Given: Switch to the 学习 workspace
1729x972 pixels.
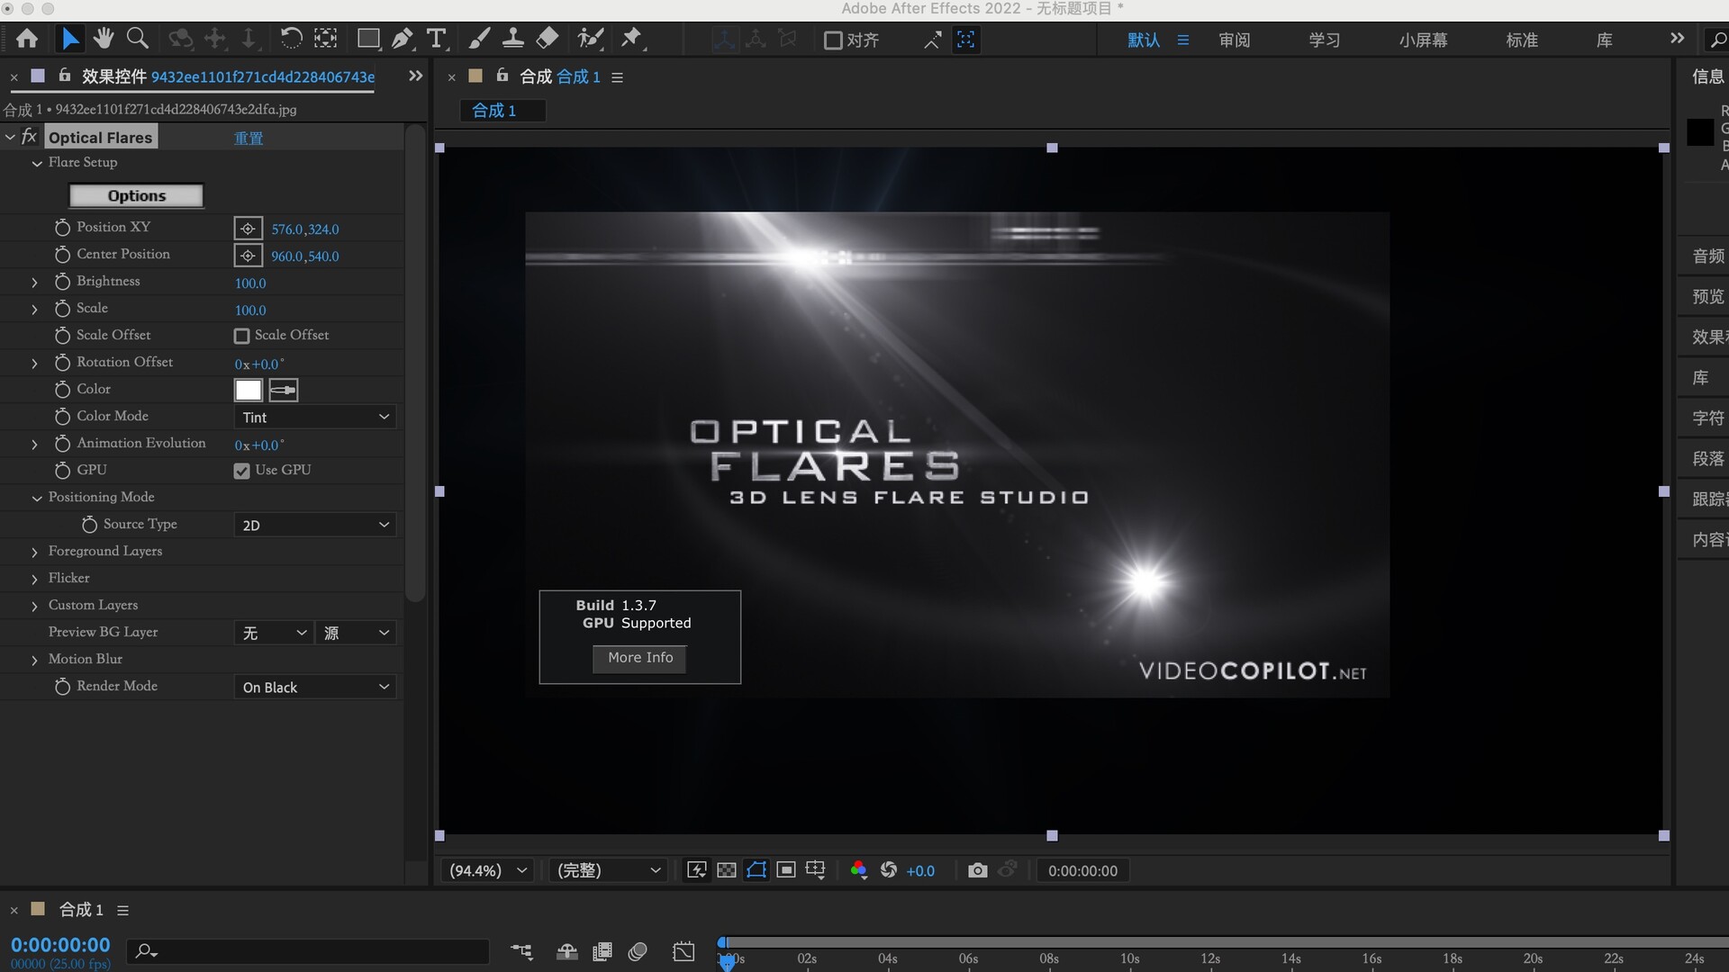Looking at the screenshot, I should tap(1324, 40).
